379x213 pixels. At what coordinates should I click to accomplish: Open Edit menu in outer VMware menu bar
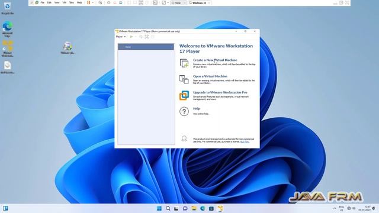(49, 2)
